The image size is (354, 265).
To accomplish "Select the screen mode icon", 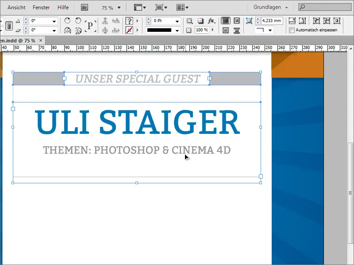I will [159, 7].
